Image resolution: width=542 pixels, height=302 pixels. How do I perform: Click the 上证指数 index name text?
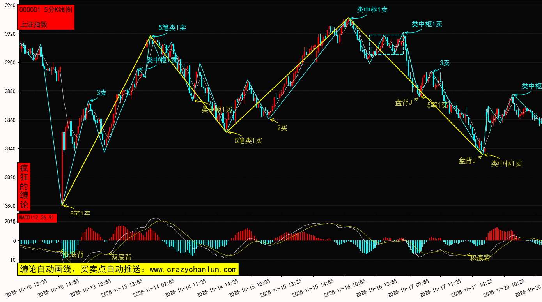pos(34,24)
